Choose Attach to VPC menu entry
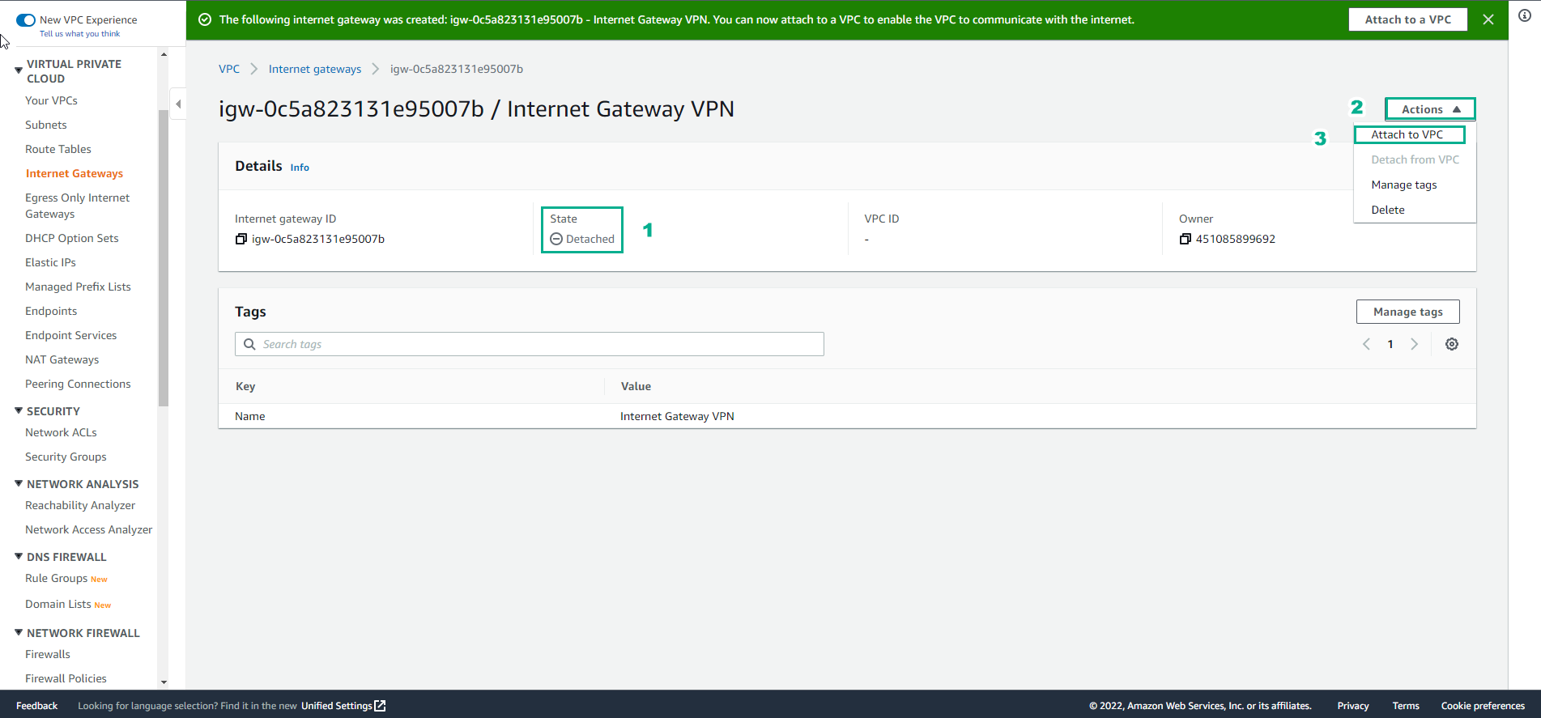The width and height of the screenshot is (1541, 718). 1407,134
